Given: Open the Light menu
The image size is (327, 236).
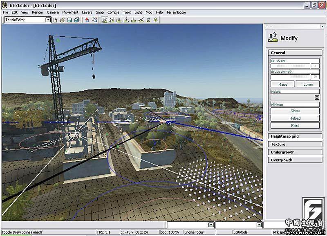Looking at the screenshot, I should pyautogui.click(x=138, y=12).
